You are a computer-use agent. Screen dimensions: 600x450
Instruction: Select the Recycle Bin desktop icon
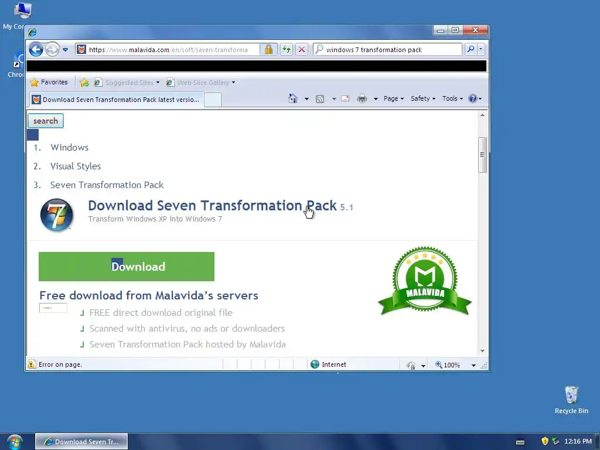pos(571,400)
